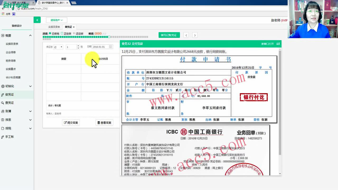This screenshot has height=190, width=338.
Task: Close the 做凭证 tab
Action: [x=74, y=27]
